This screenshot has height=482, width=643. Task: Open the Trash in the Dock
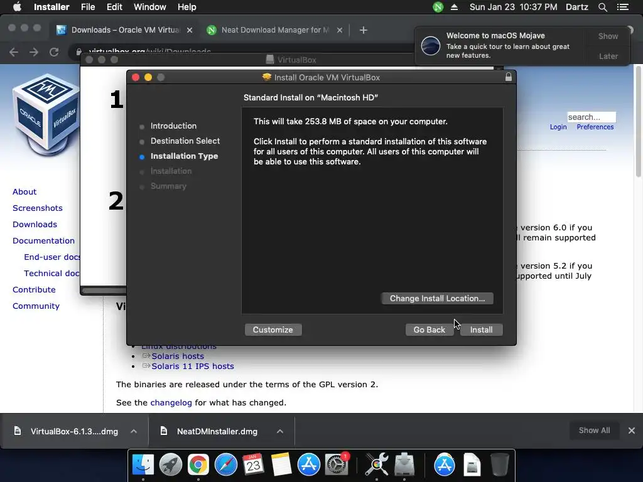[x=499, y=464]
